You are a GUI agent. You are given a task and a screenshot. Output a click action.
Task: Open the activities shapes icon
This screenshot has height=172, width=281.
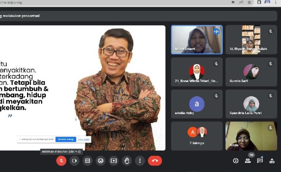272,161
